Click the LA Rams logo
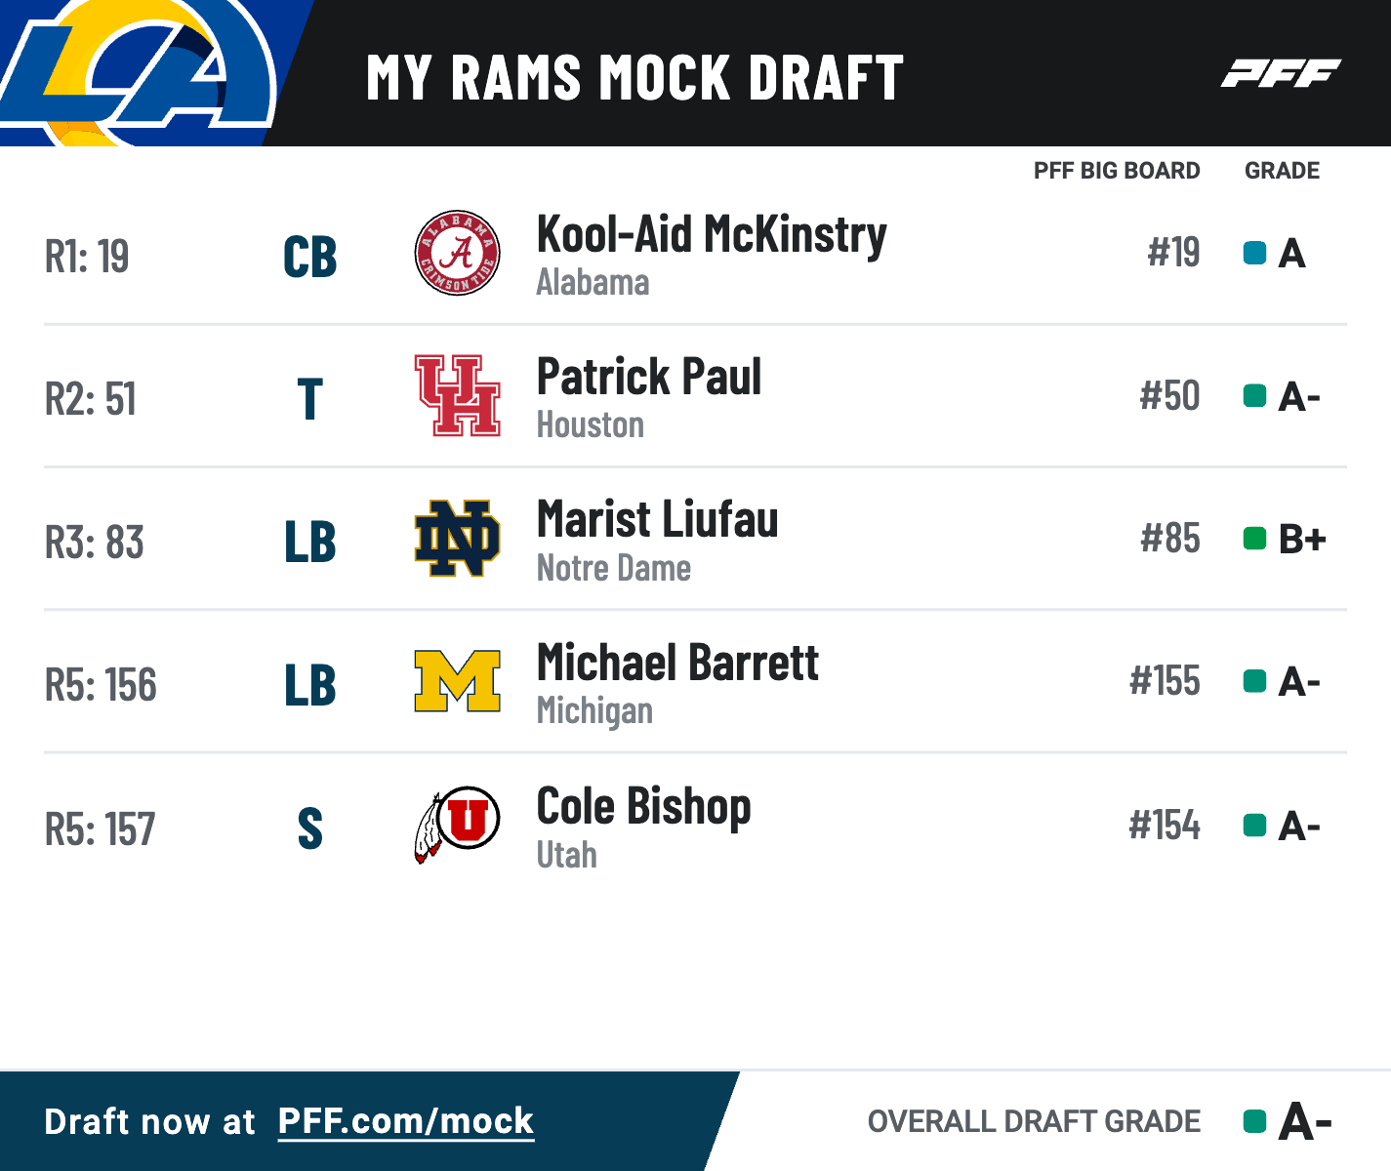The image size is (1391, 1171). click(x=137, y=73)
